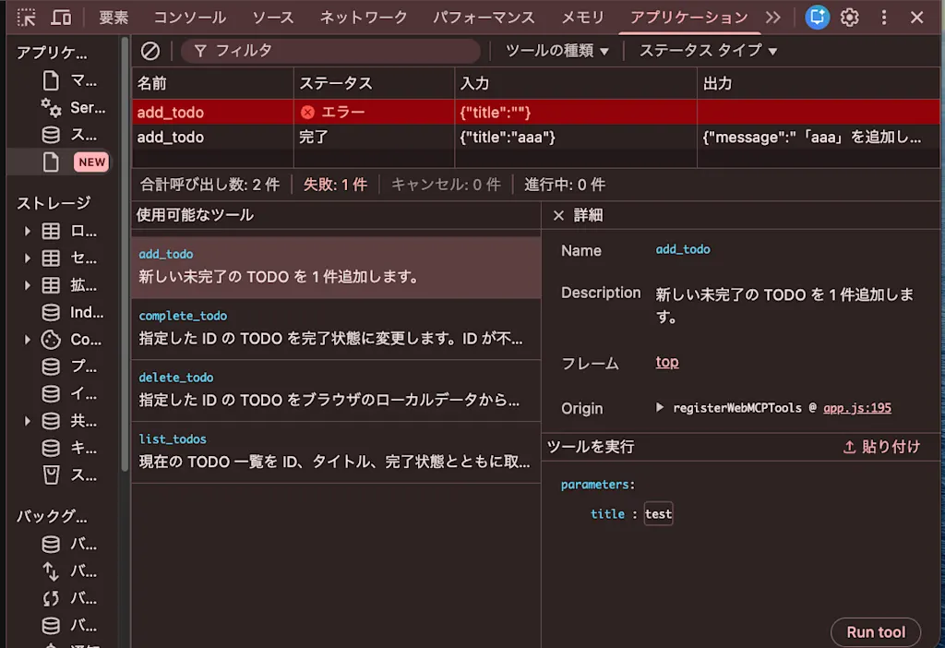
Task: Open the manifest document icon in sidebar
Action: [x=51, y=80]
